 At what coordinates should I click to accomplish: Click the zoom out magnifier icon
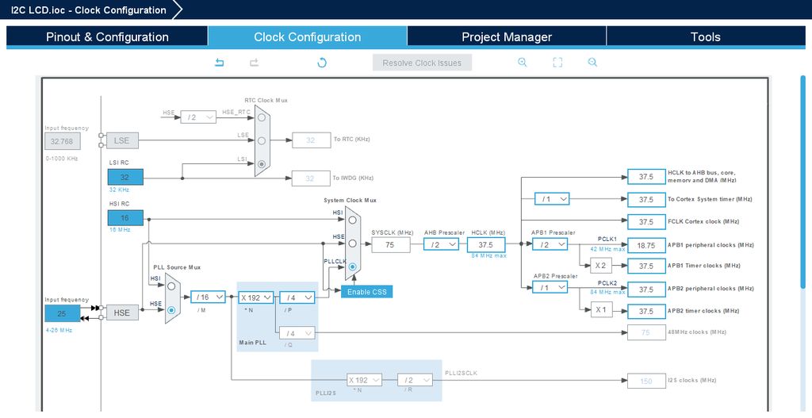[x=592, y=62]
